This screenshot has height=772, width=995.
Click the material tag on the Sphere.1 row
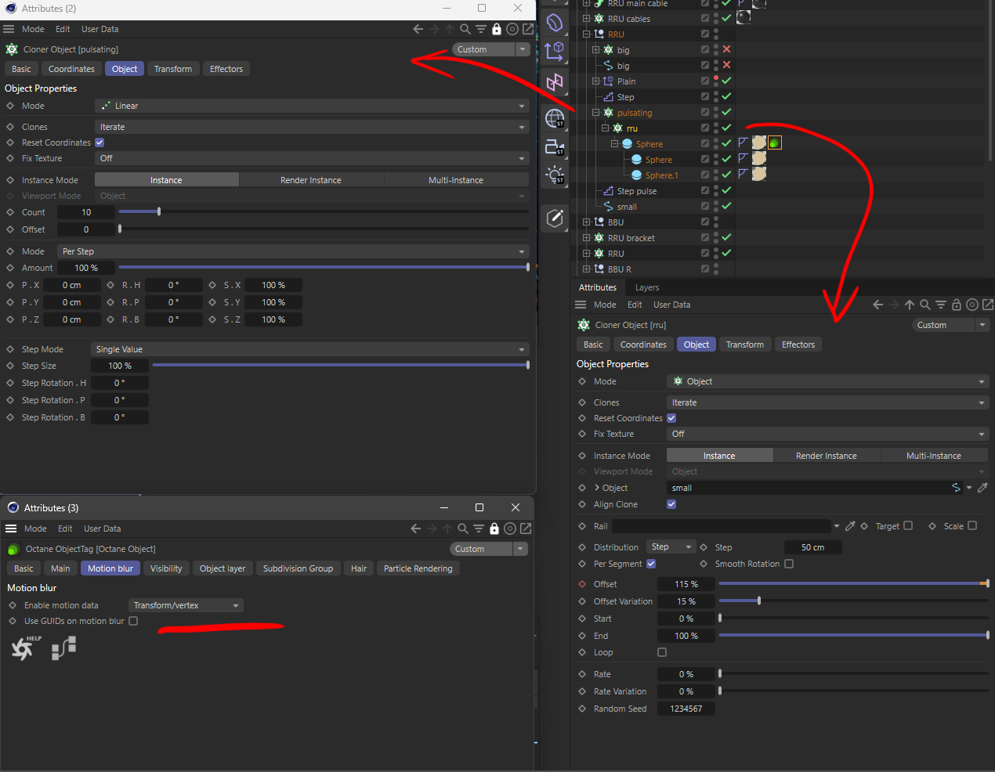[759, 174]
